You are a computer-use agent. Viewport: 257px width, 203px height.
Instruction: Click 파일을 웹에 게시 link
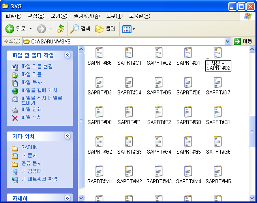[39, 90]
